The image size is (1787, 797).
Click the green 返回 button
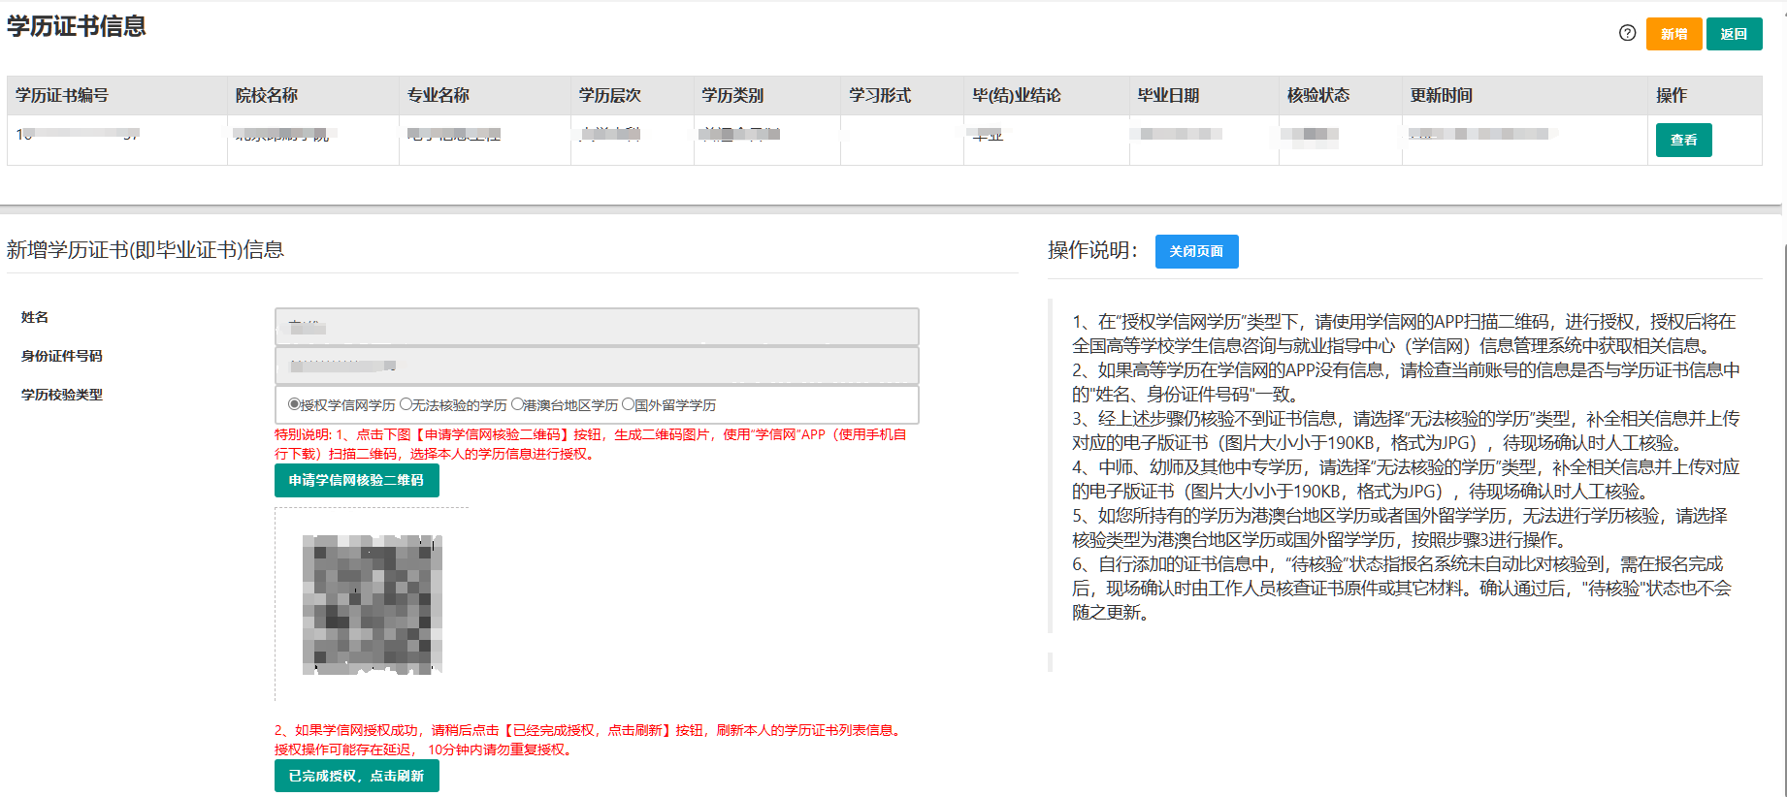click(1734, 34)
